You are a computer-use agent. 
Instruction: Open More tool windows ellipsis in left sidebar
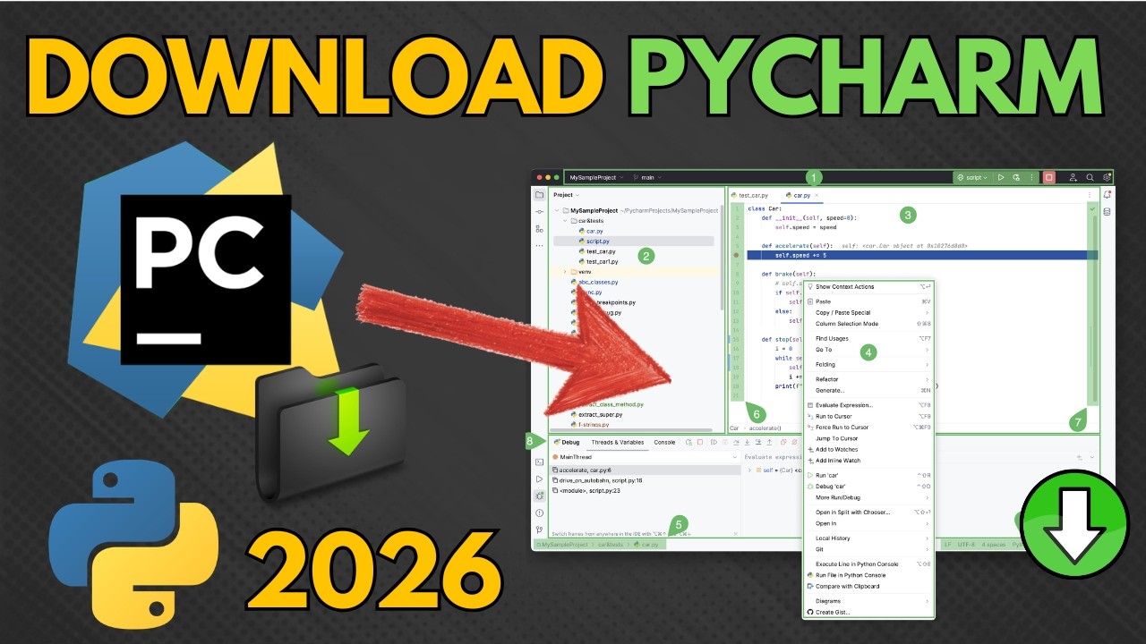coord(539,245)
